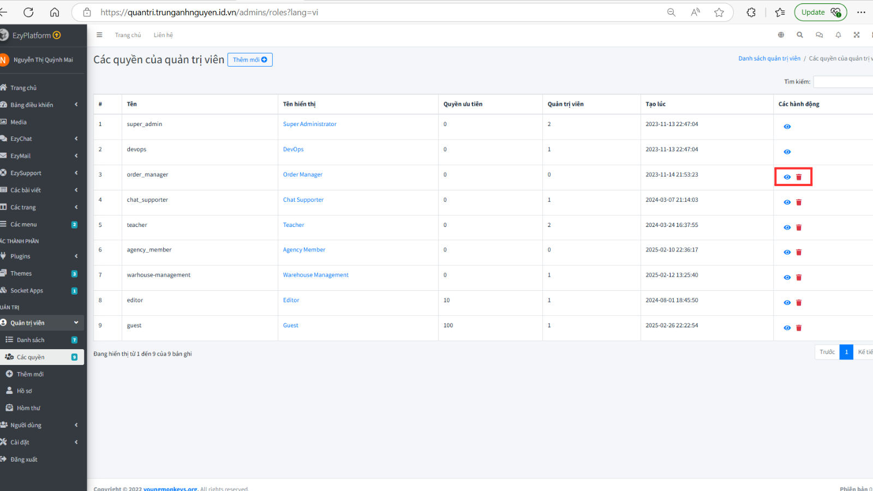The height and width of the screenshot is (491, 873).
Task: Open Socket Apps in the sidebar
Action: click(x=42, y=291)
